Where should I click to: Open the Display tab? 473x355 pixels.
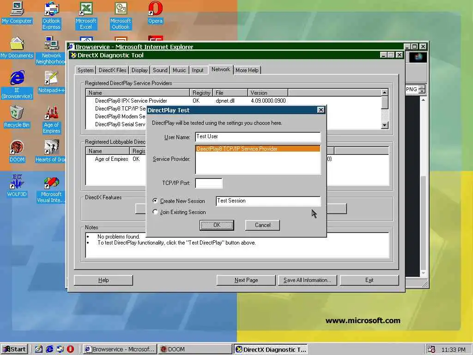[139, 70]
